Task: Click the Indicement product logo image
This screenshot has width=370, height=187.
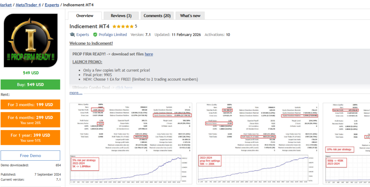Action: (x=31, y=40)
